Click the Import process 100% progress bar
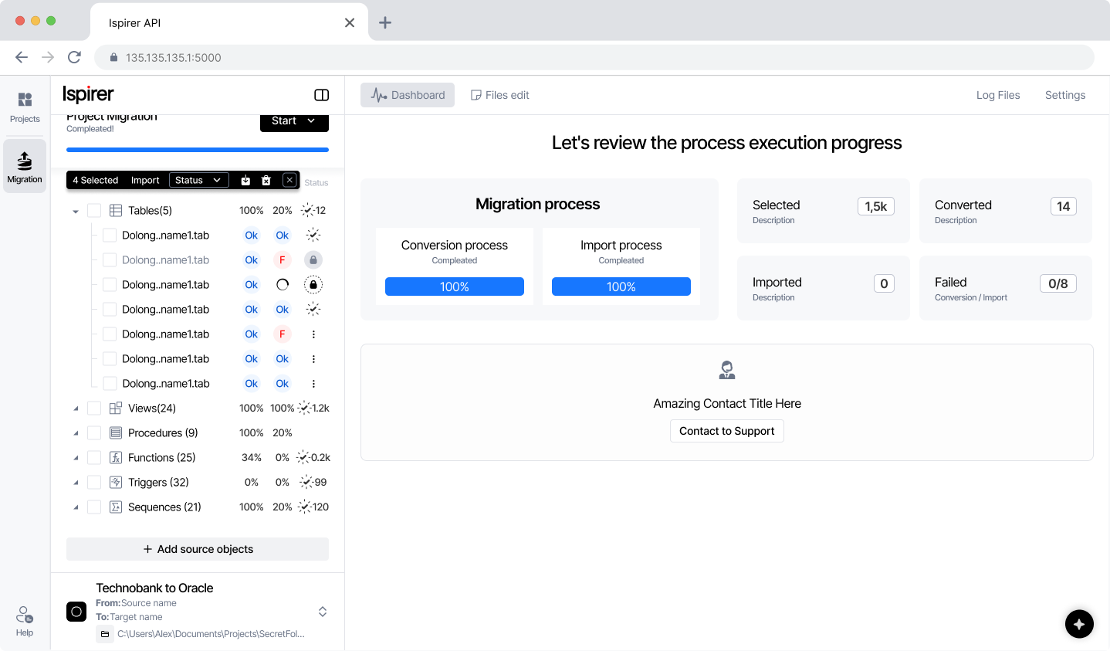Image resolution: width=1110 pixels, height=651 pixels. click(x=621, y=286)
